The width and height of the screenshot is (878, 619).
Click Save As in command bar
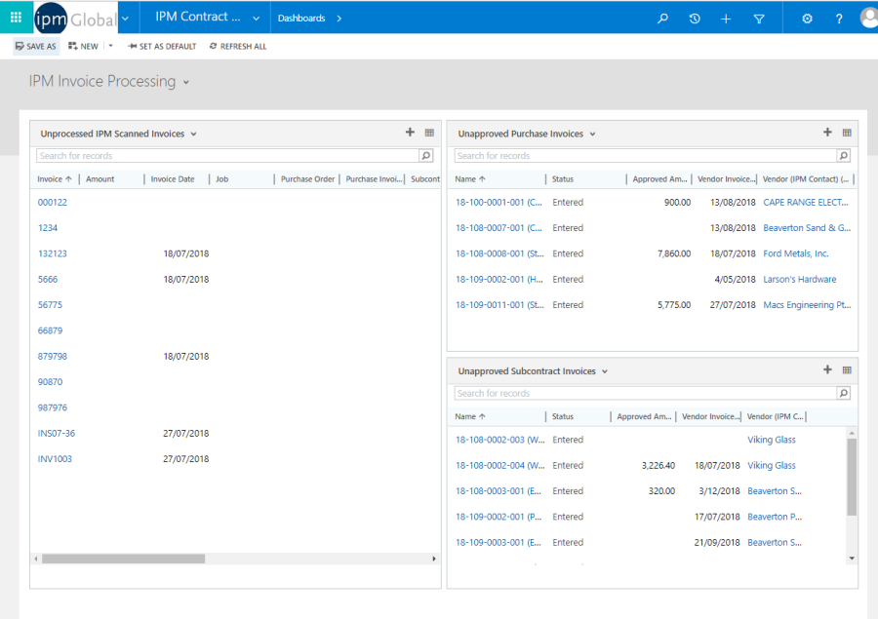click(36, 46)
